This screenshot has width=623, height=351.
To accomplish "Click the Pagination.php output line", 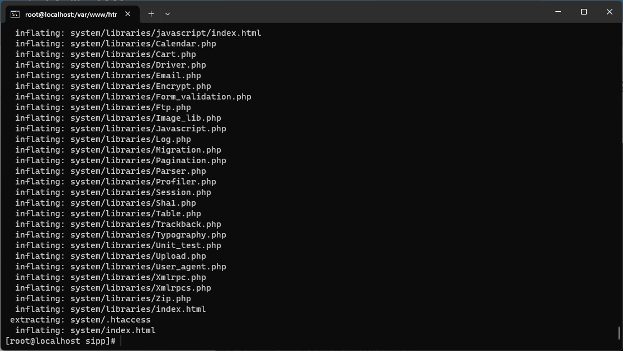I will [x=120, y=160].
